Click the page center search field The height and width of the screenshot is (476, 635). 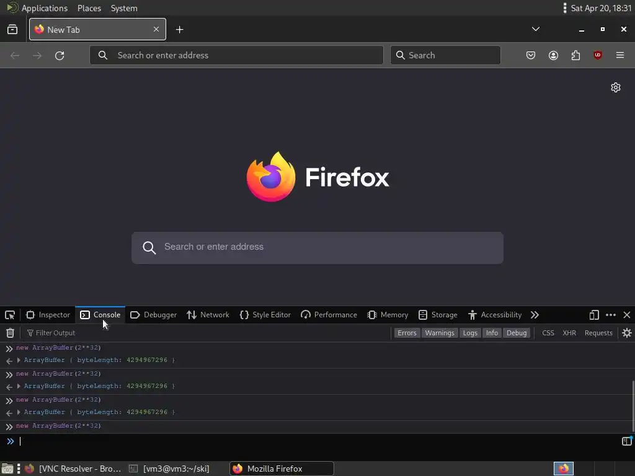pyautogui.click(x=317, y=248)
